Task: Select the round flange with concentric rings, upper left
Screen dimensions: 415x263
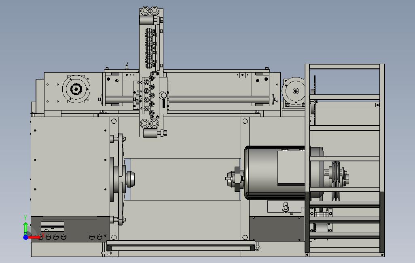Action: [76, 89]
